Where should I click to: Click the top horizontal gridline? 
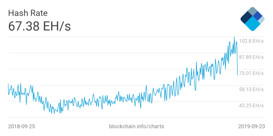[x=136, y=37]
